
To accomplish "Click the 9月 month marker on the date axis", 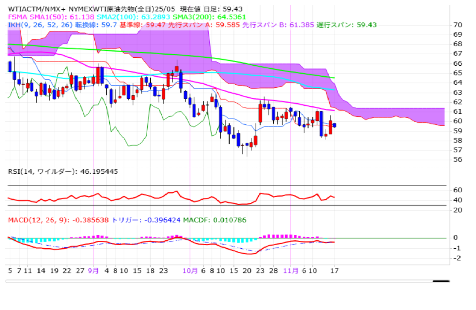I will coord(93,271).
